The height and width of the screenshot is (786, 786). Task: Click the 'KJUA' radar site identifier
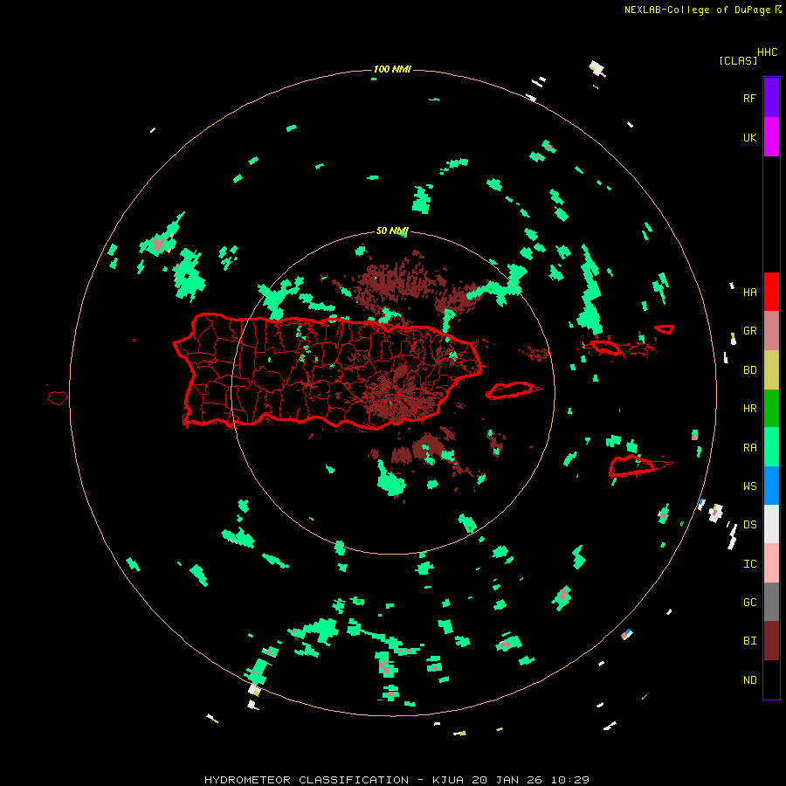(x=448, y=780)
